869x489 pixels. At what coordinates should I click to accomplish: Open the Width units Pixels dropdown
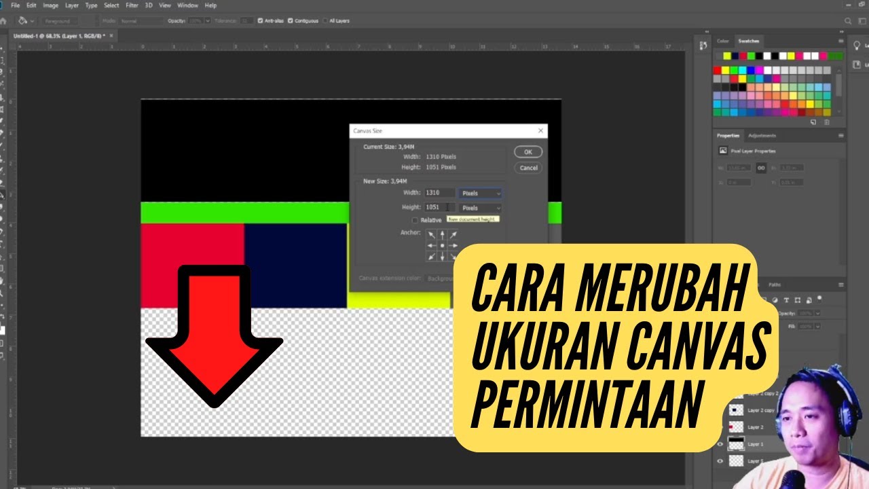(481, 194)
